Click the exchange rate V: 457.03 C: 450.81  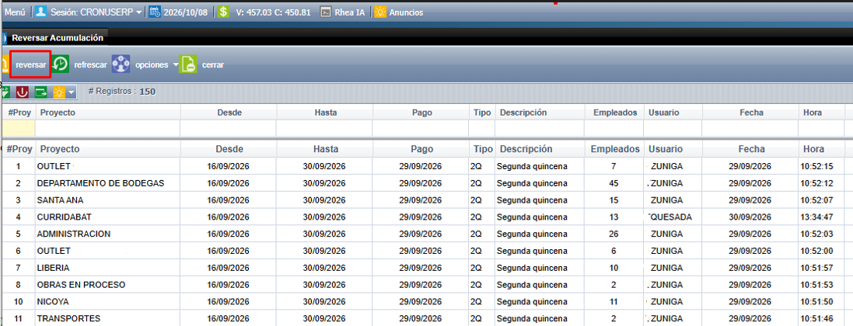point(274,12)
